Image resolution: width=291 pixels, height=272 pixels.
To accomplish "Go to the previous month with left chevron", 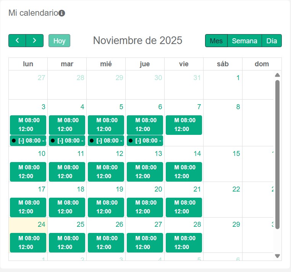I will pos(17,41).
